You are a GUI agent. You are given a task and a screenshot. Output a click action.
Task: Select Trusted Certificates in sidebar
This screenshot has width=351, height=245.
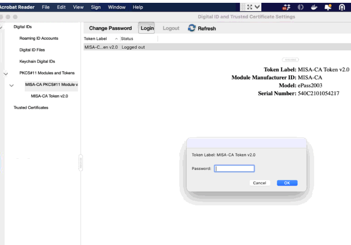[x=31, y=108]
